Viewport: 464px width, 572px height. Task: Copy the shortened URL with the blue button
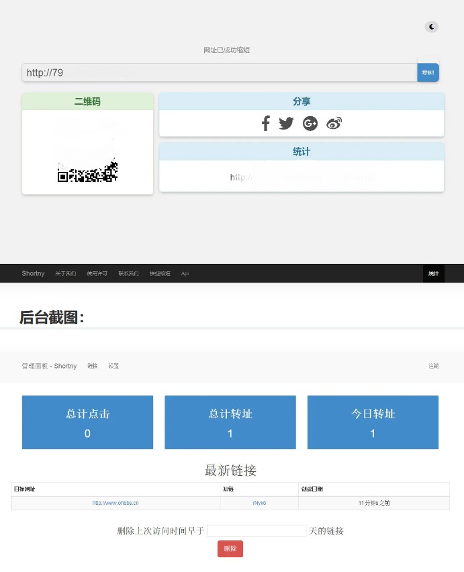click(428, 73)
